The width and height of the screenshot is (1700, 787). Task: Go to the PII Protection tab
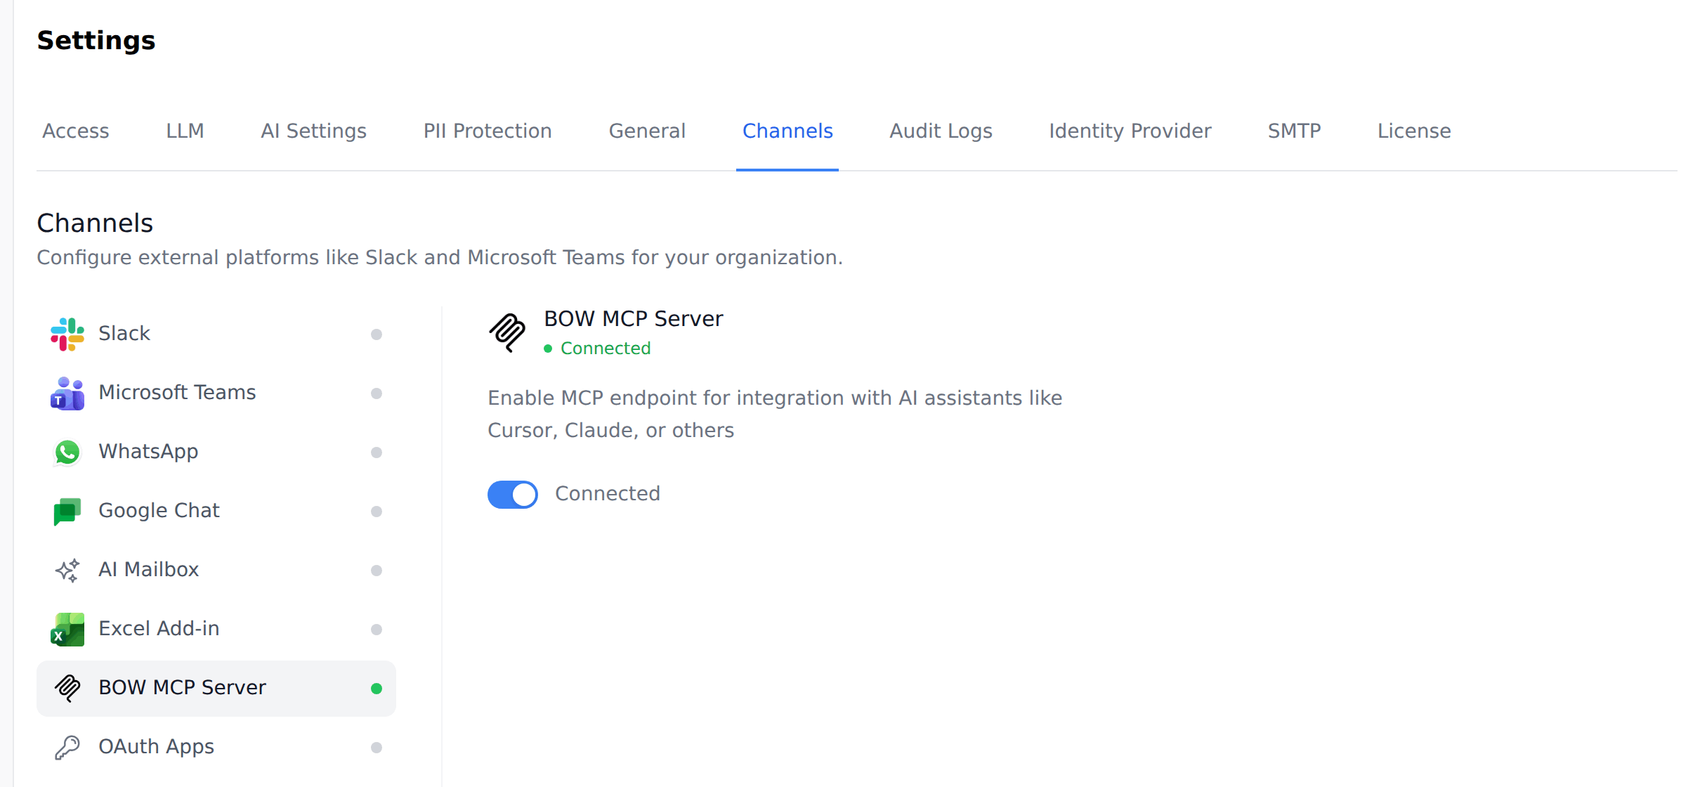[488, 131]
